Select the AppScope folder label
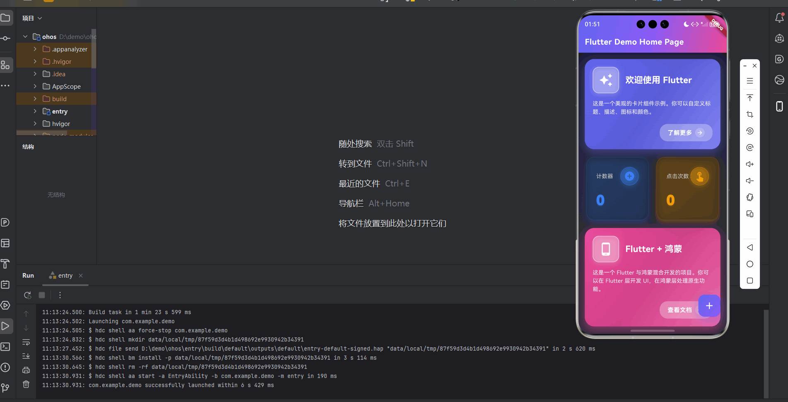The height and width of the screenshot is (402, 788). 66,86
